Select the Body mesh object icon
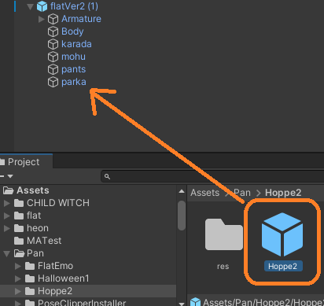 (53, 31)
